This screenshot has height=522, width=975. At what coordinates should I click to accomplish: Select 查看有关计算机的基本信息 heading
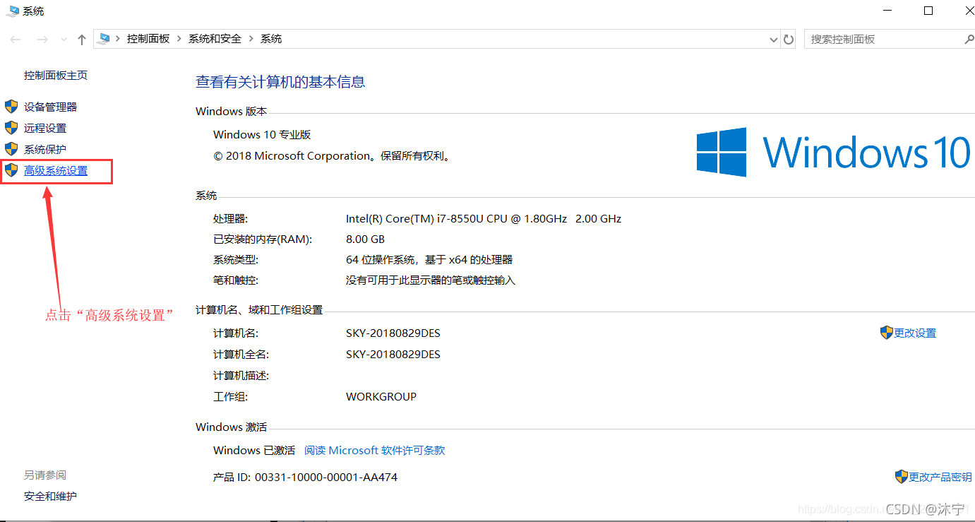click(280, 82)
